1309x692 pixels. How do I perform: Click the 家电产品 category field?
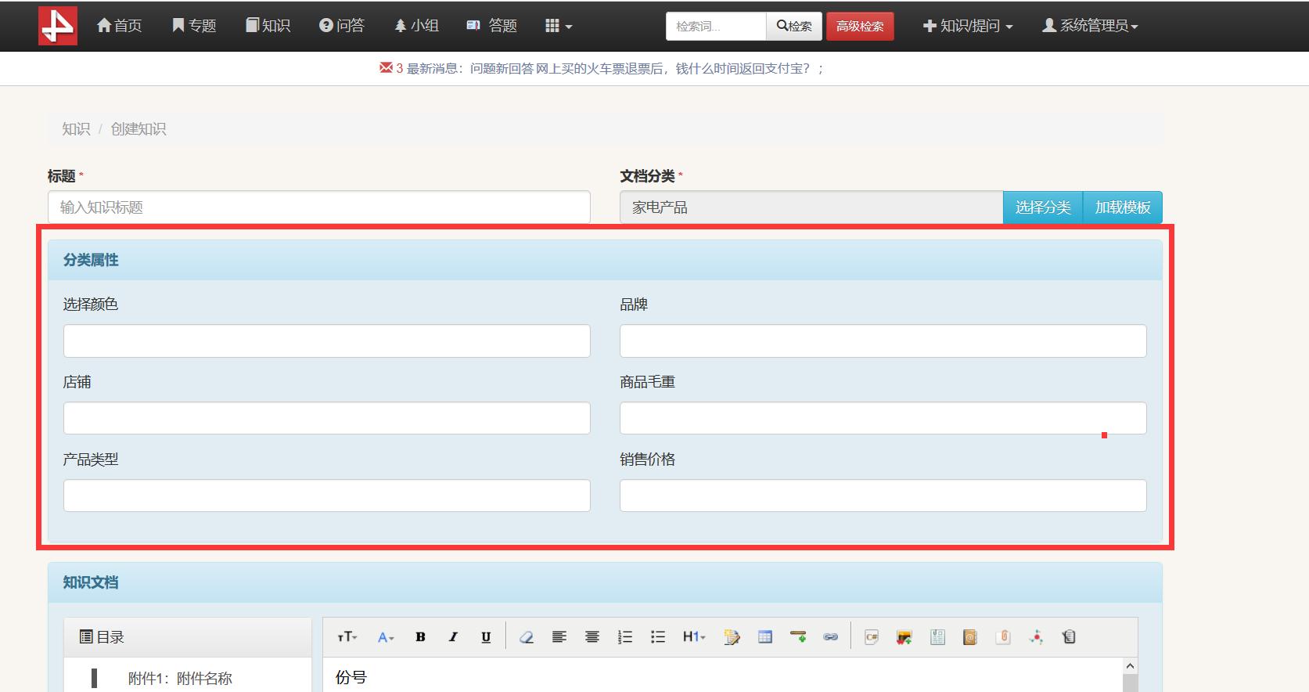(x=811, y=207)
